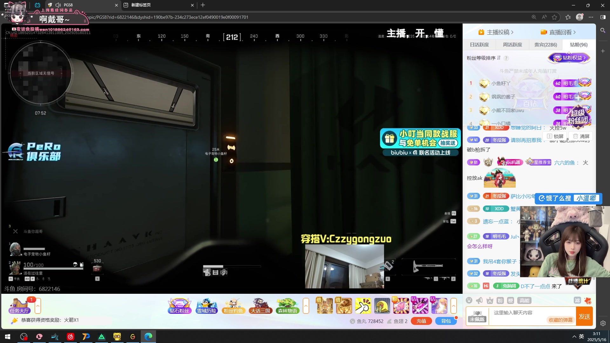Select the yellow crying character gift

coord(382,306)
